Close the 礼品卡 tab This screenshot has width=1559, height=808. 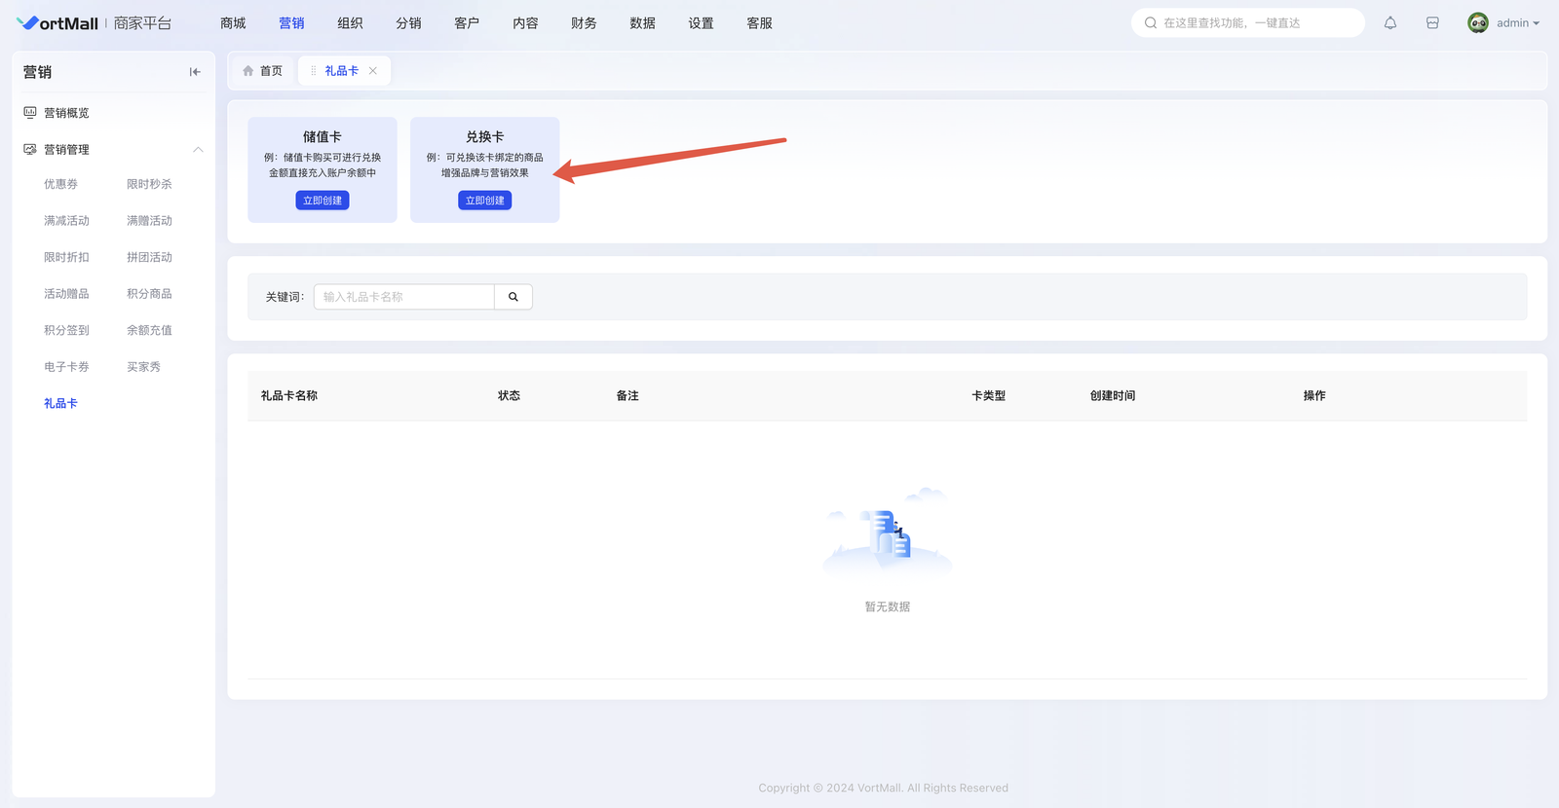click(x=373, y=71)
